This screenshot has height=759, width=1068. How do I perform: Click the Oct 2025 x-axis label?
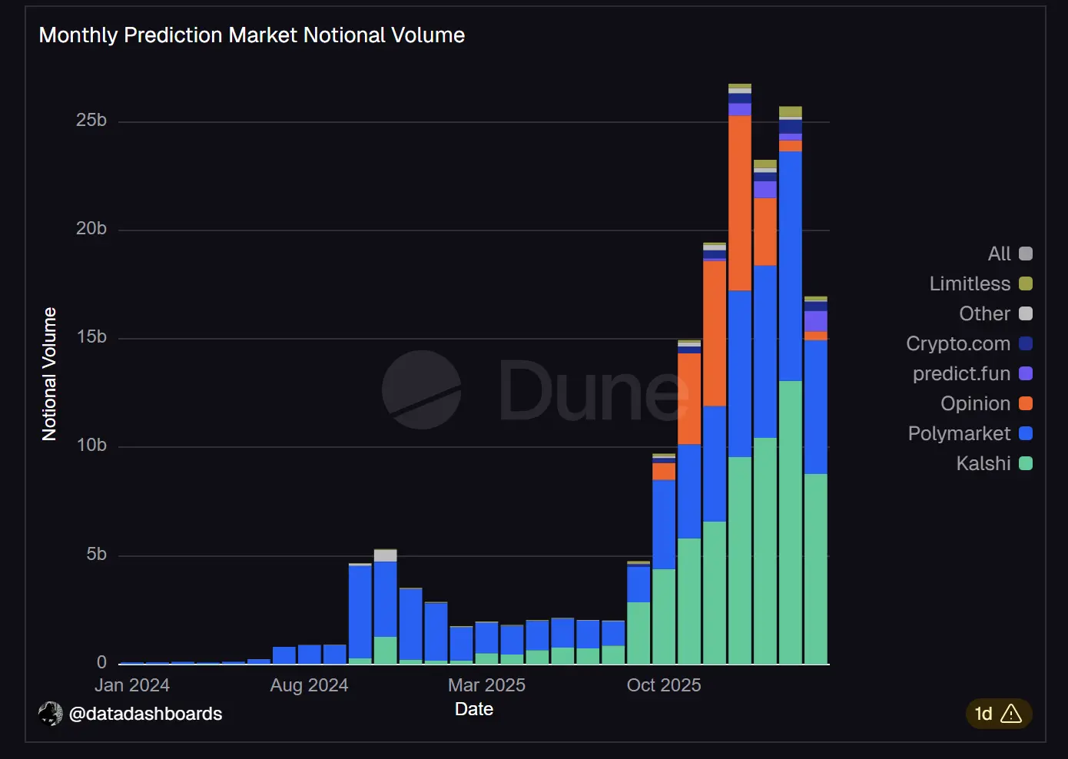[x=664, y=685]
